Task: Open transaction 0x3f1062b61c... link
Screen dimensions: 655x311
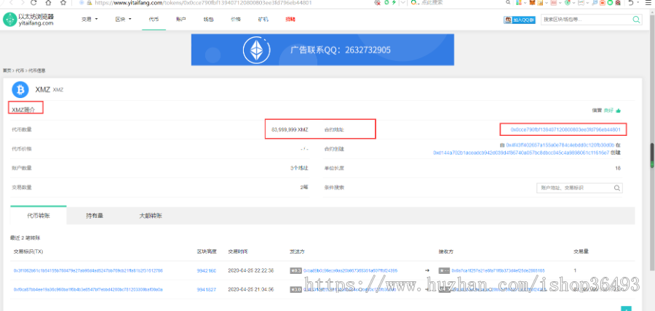Action: [88, 270]
